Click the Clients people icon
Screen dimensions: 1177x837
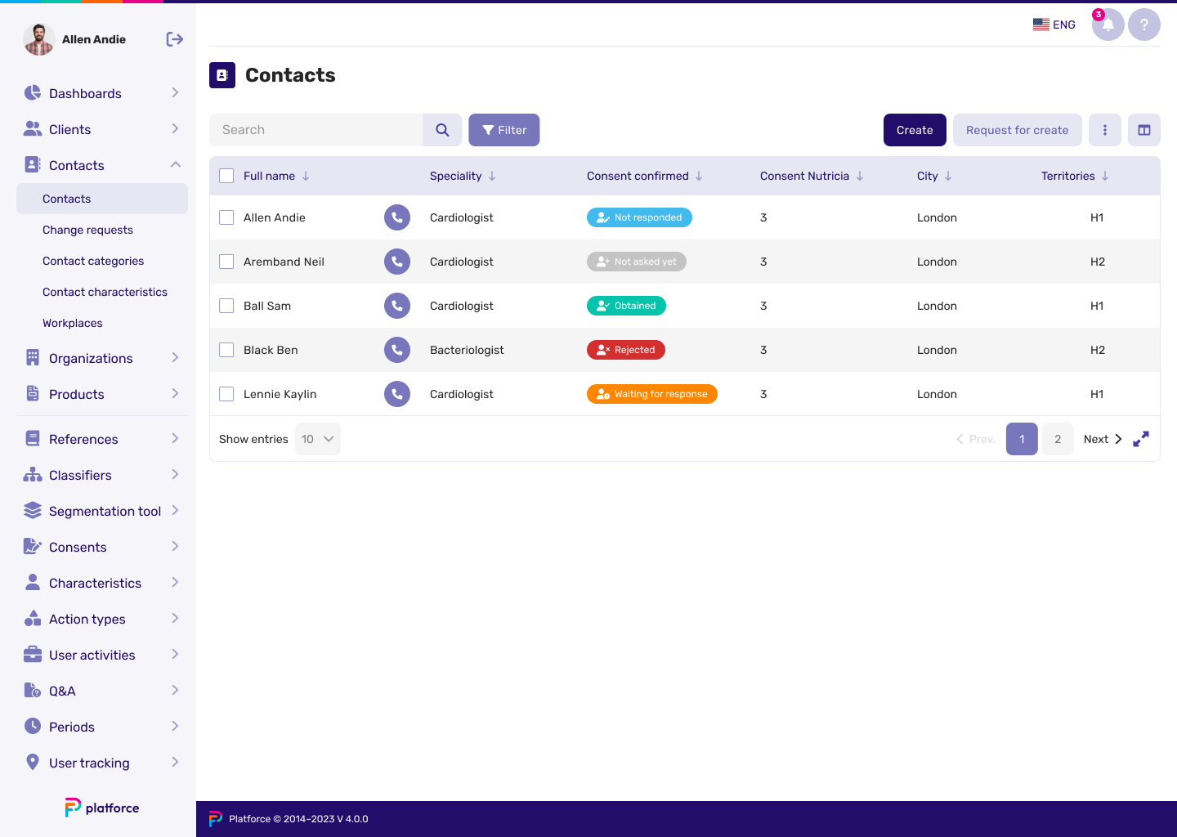pos(33,128)
